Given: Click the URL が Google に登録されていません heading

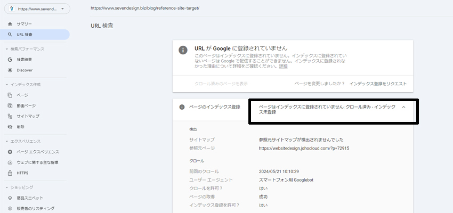Looking at the screenshot, I should coord(241,48).
